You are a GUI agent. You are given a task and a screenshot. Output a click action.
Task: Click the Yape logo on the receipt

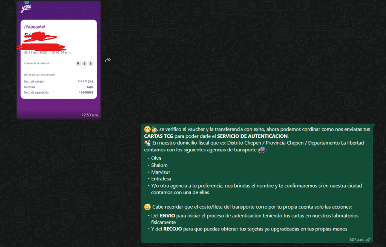[26, 8]
